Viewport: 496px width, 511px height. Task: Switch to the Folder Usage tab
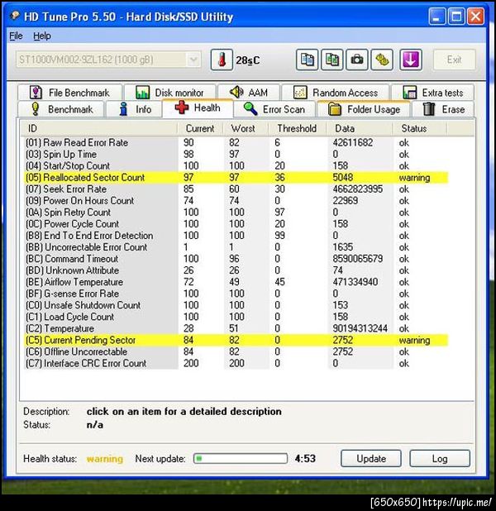(x=364, y=109)
